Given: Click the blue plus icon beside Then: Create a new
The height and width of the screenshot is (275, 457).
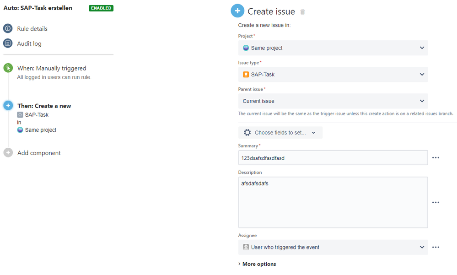Looking at the screenshot, I should click(x=8, y=106).
